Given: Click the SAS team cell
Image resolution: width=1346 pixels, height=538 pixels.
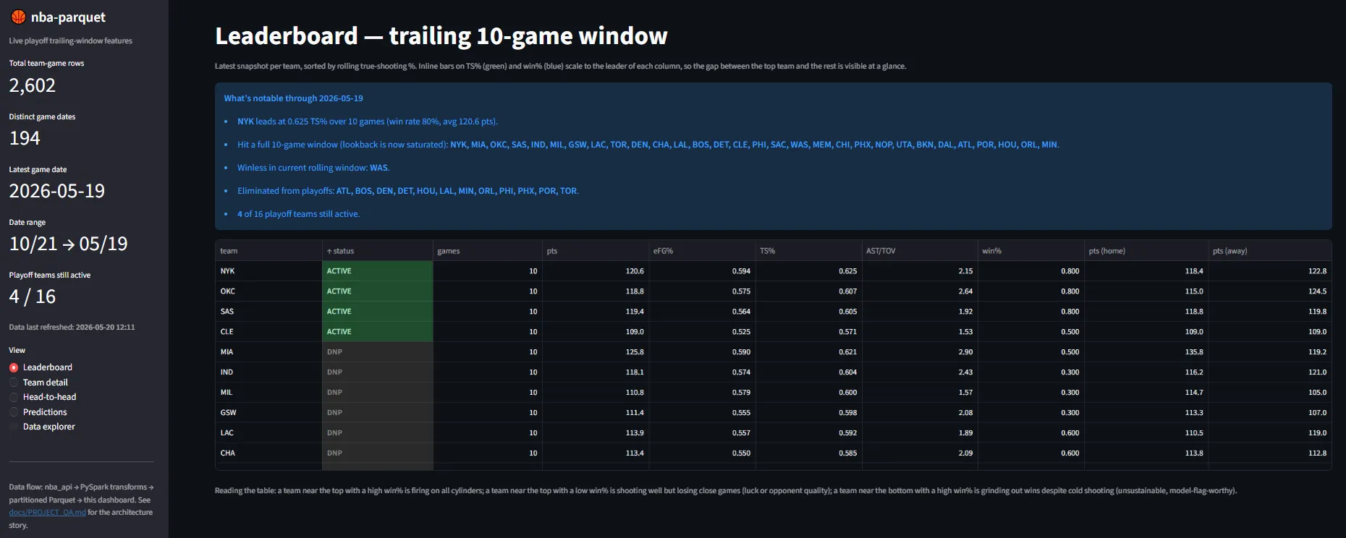Looking at the screenshot, I should (x=268, y=312).
